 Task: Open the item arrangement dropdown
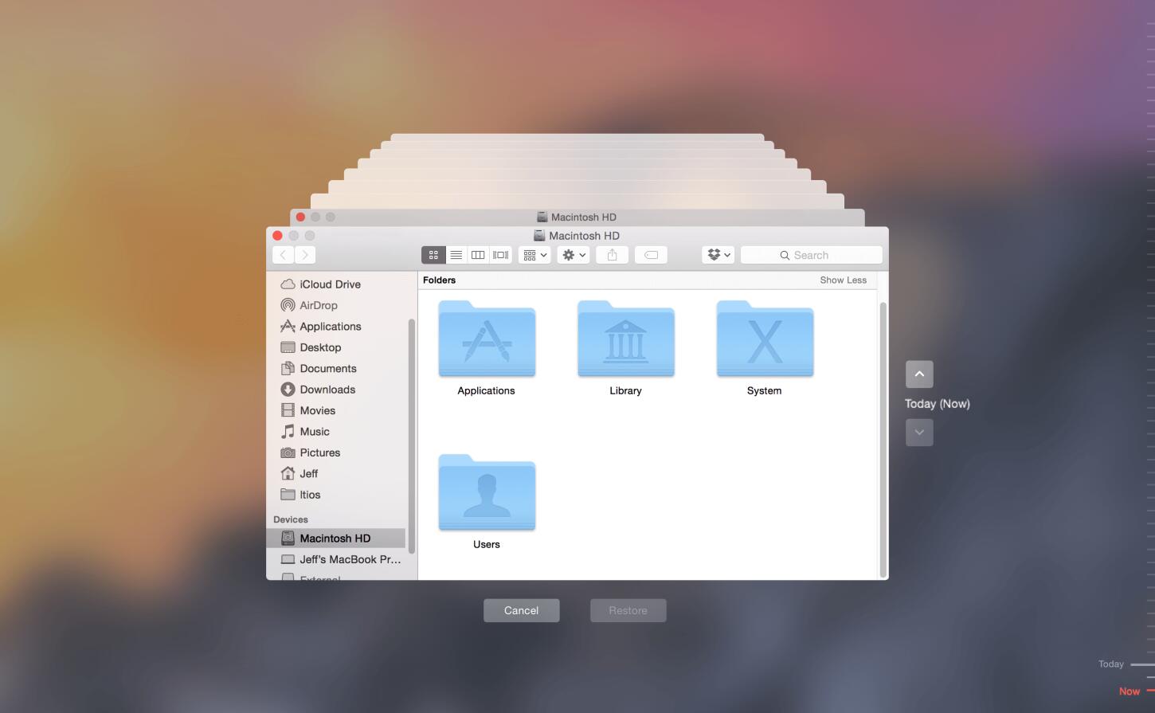[534, 255]
